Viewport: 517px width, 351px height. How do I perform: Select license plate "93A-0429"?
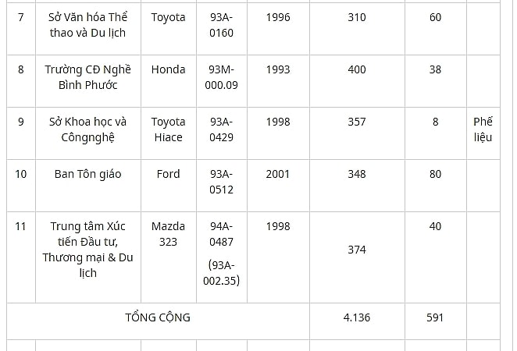tap(222, 129)
